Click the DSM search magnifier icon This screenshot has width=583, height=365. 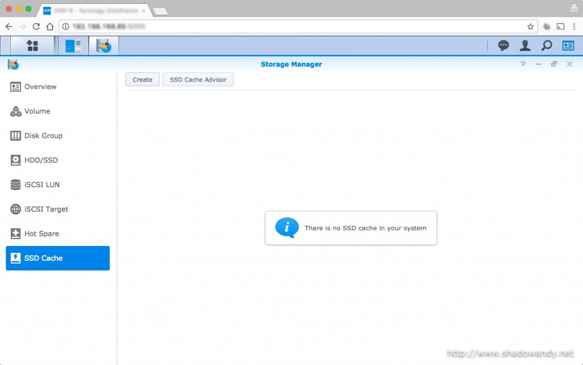pyautogui.click(x=547, y=46)
